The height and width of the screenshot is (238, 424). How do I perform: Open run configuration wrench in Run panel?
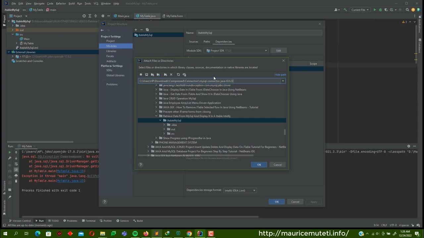coord(10,158)
